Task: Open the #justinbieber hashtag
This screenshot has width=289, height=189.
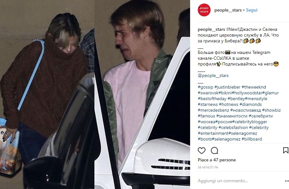Action: coord(228,87)
